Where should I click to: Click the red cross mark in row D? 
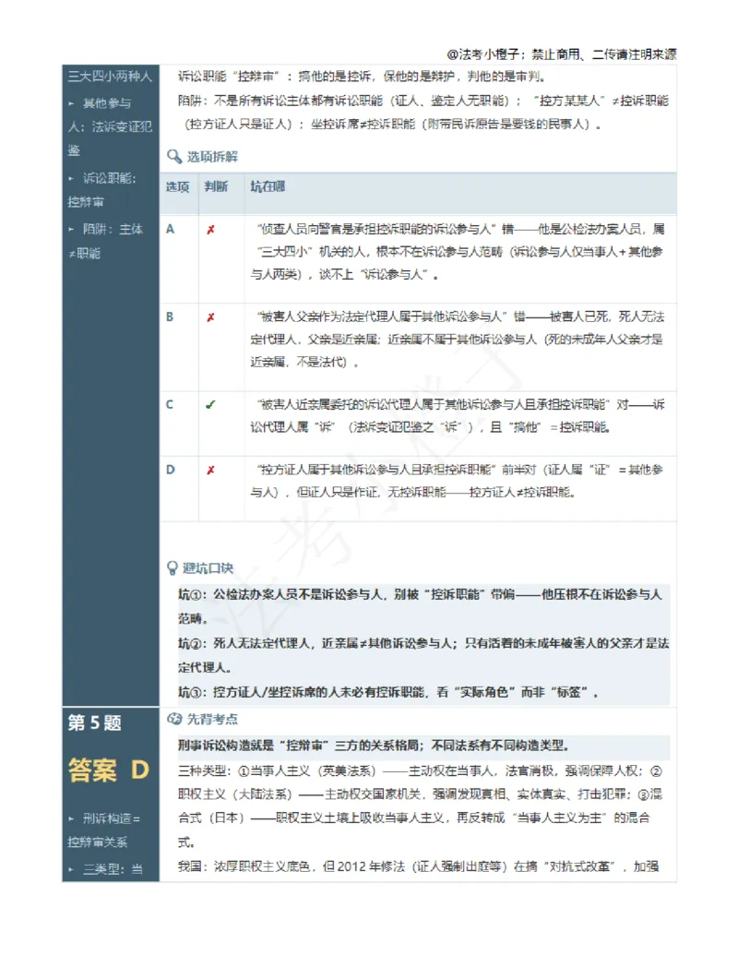pyautogui.click(x=210, y=471)
